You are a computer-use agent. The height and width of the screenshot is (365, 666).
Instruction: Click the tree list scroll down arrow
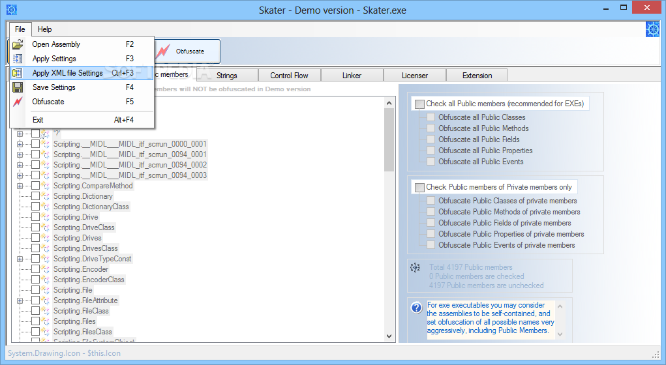pyautogui.click(x=389, y=336)
